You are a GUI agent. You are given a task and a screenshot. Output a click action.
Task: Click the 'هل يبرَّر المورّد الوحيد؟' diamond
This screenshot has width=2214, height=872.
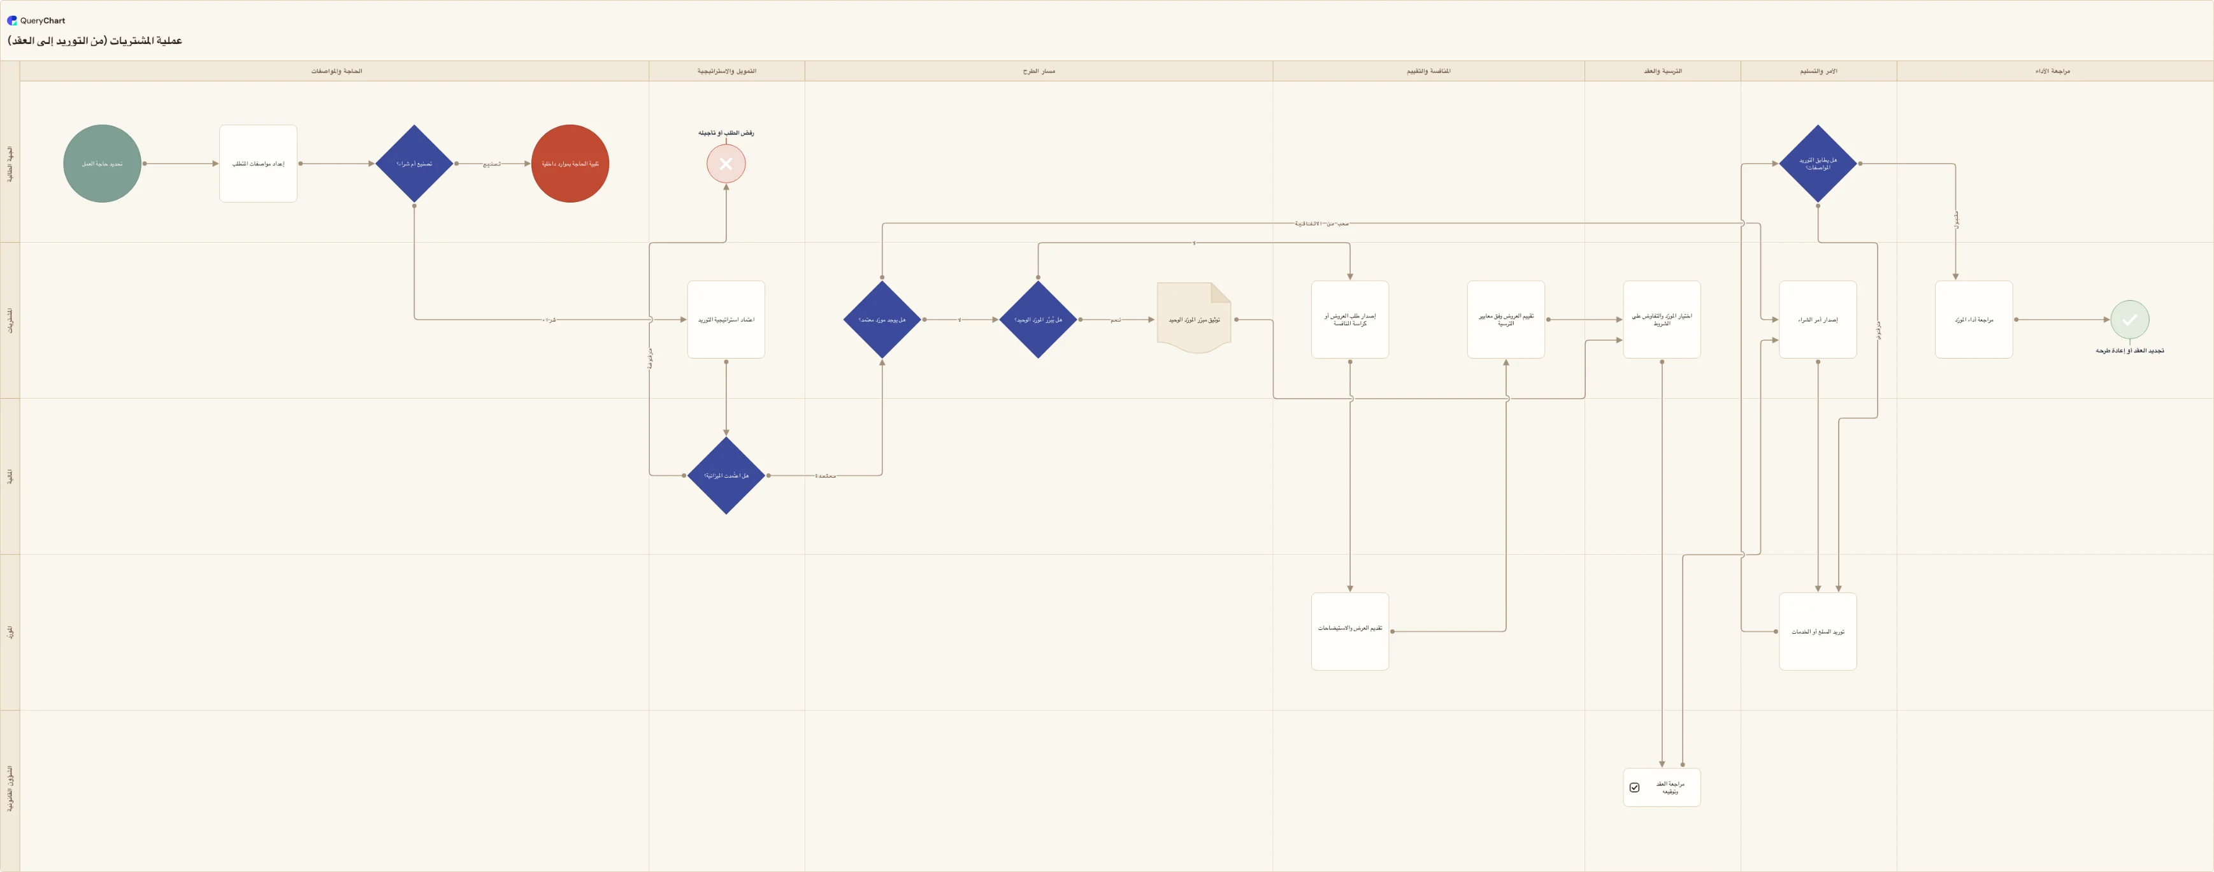click(x=1039, y=320)
